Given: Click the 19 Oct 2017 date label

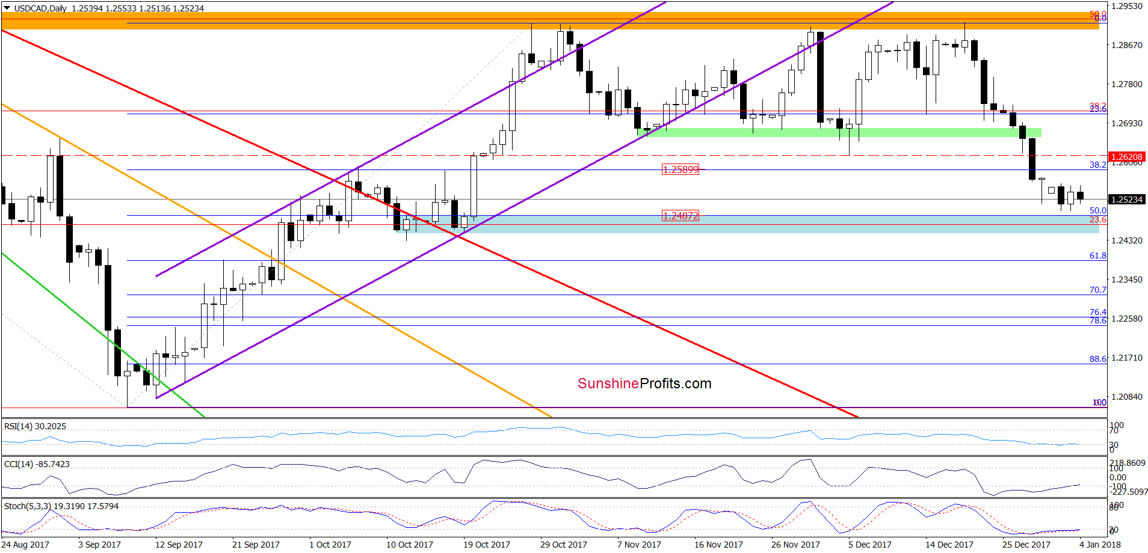Looking at the screenshot, I should (487, 545).
